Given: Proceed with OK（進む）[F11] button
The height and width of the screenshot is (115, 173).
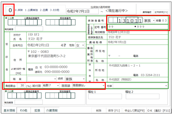Looking at the screenshot, I should click(158, 110).
